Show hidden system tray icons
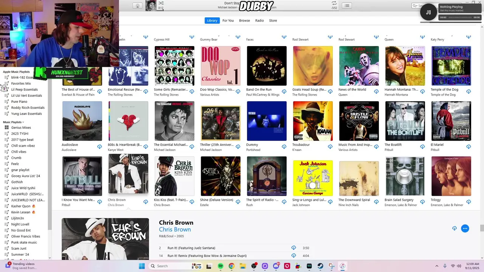484x272 pixels. [x=437, y=266]
